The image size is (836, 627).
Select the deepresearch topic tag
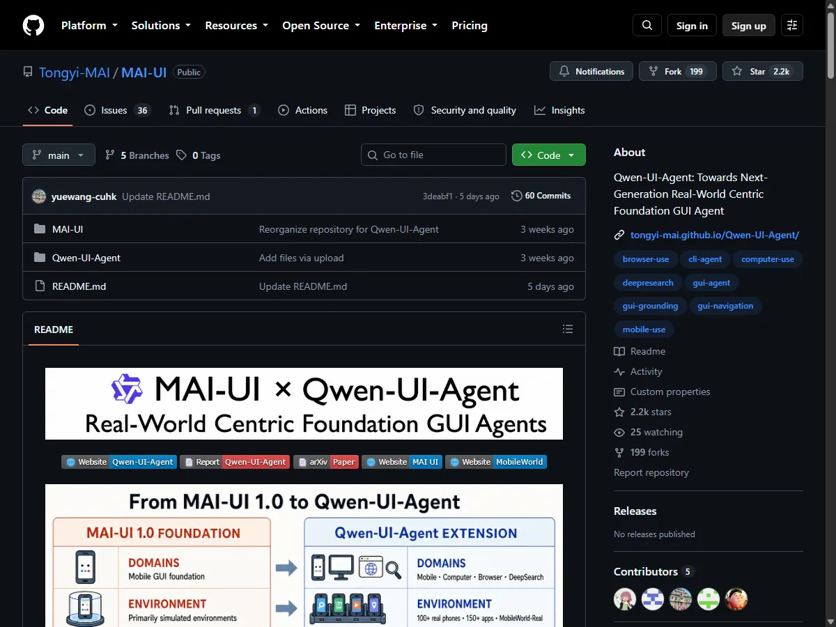[648, 283]
